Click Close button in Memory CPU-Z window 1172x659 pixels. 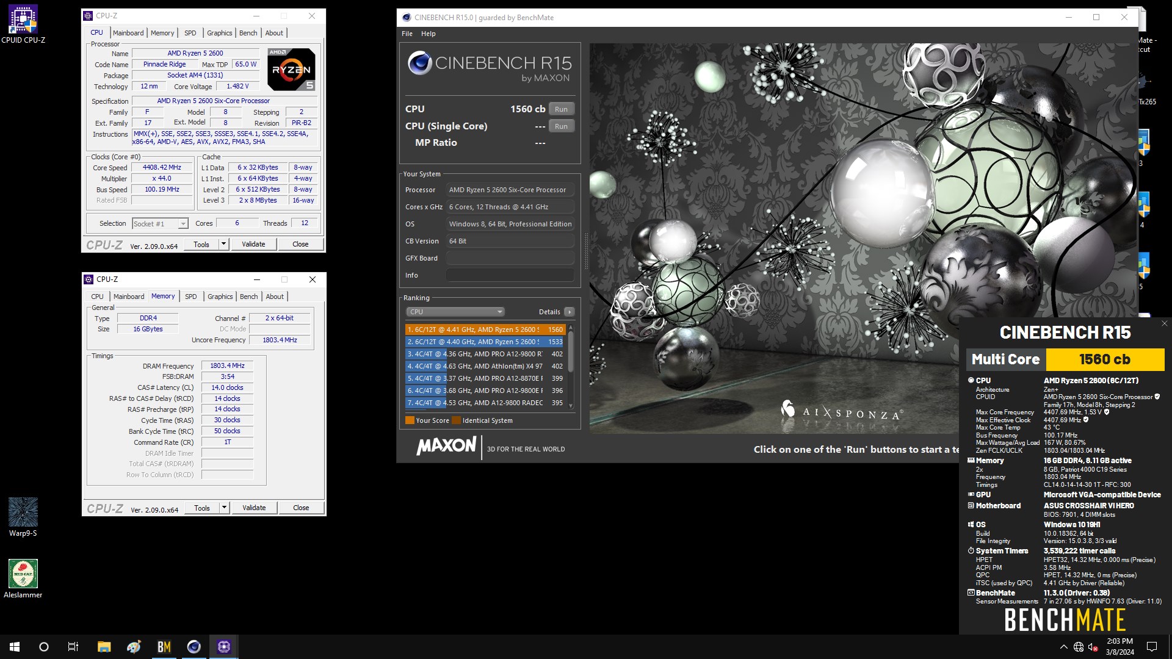coord(301,508)
